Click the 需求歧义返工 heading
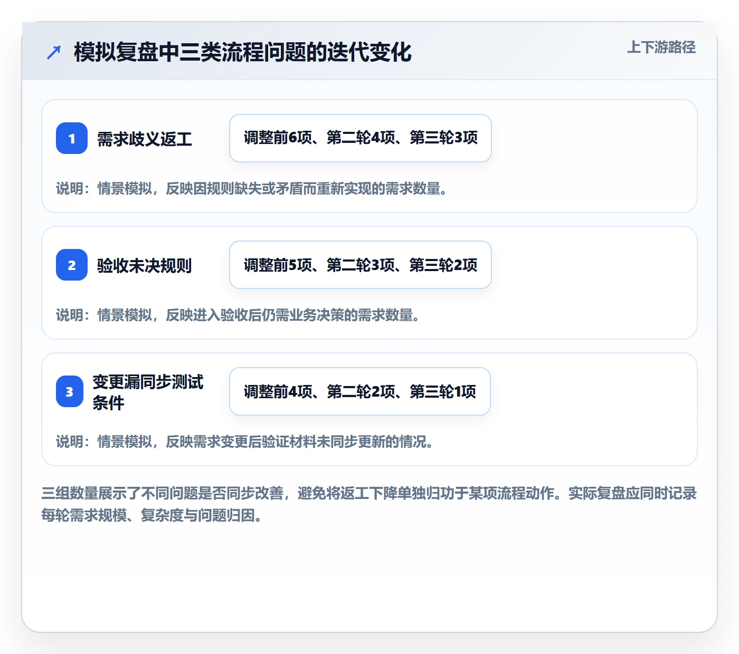739x654 pixels. (145, 139)
